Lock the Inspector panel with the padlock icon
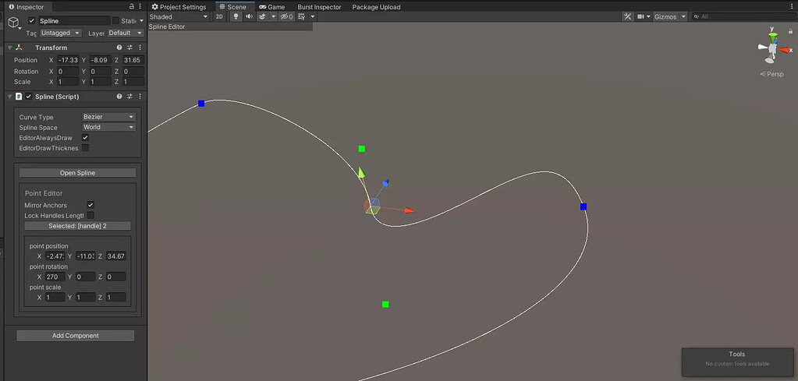Screen dimensions: 798x381 132,6
